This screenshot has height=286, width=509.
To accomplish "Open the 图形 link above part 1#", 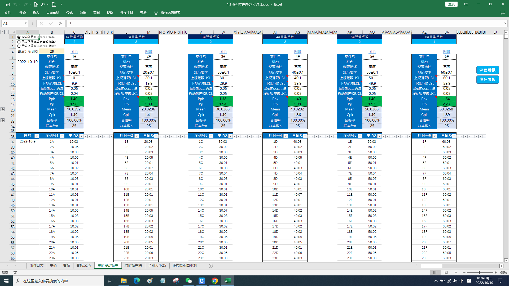I will tap(74, 52).
